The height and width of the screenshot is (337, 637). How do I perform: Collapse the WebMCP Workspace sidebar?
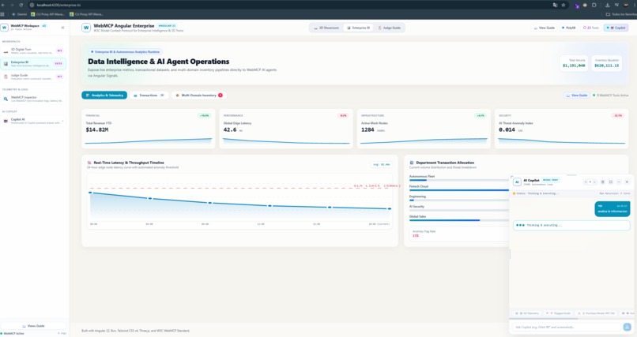point(62,28)
